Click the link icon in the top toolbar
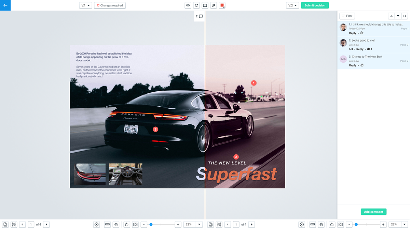The width and height of the screenshot is (410, 230). (188, 5)
